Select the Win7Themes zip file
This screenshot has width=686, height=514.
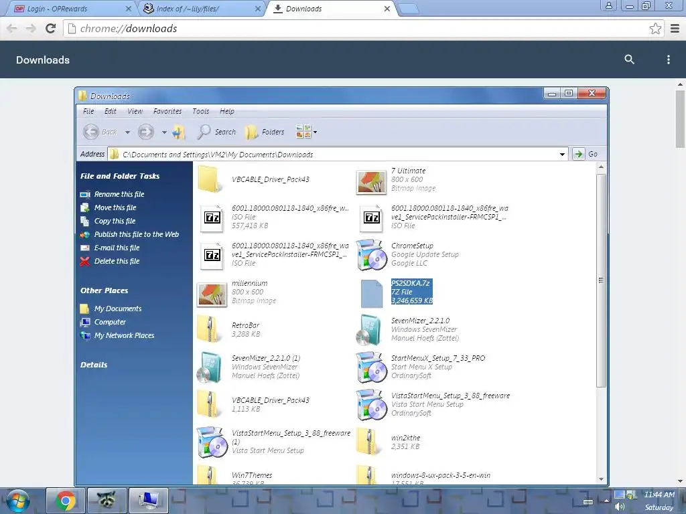tap(234, 475)
